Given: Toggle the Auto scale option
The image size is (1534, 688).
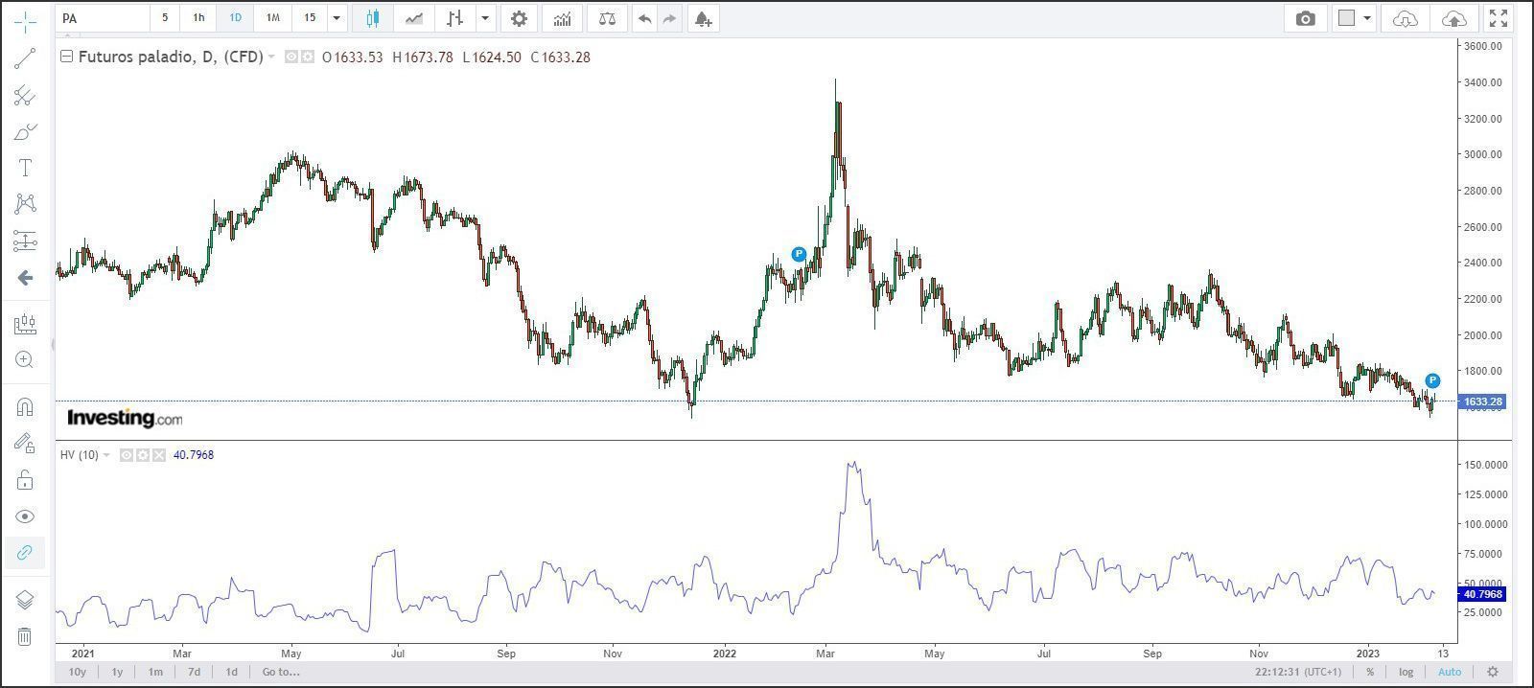Looking at the screenshot, I should coord(1449,672).
